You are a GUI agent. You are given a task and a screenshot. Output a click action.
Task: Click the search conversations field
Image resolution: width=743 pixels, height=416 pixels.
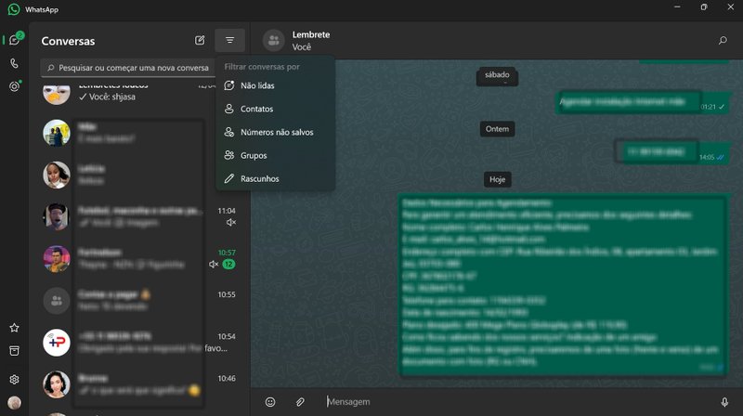coord(128,68)
